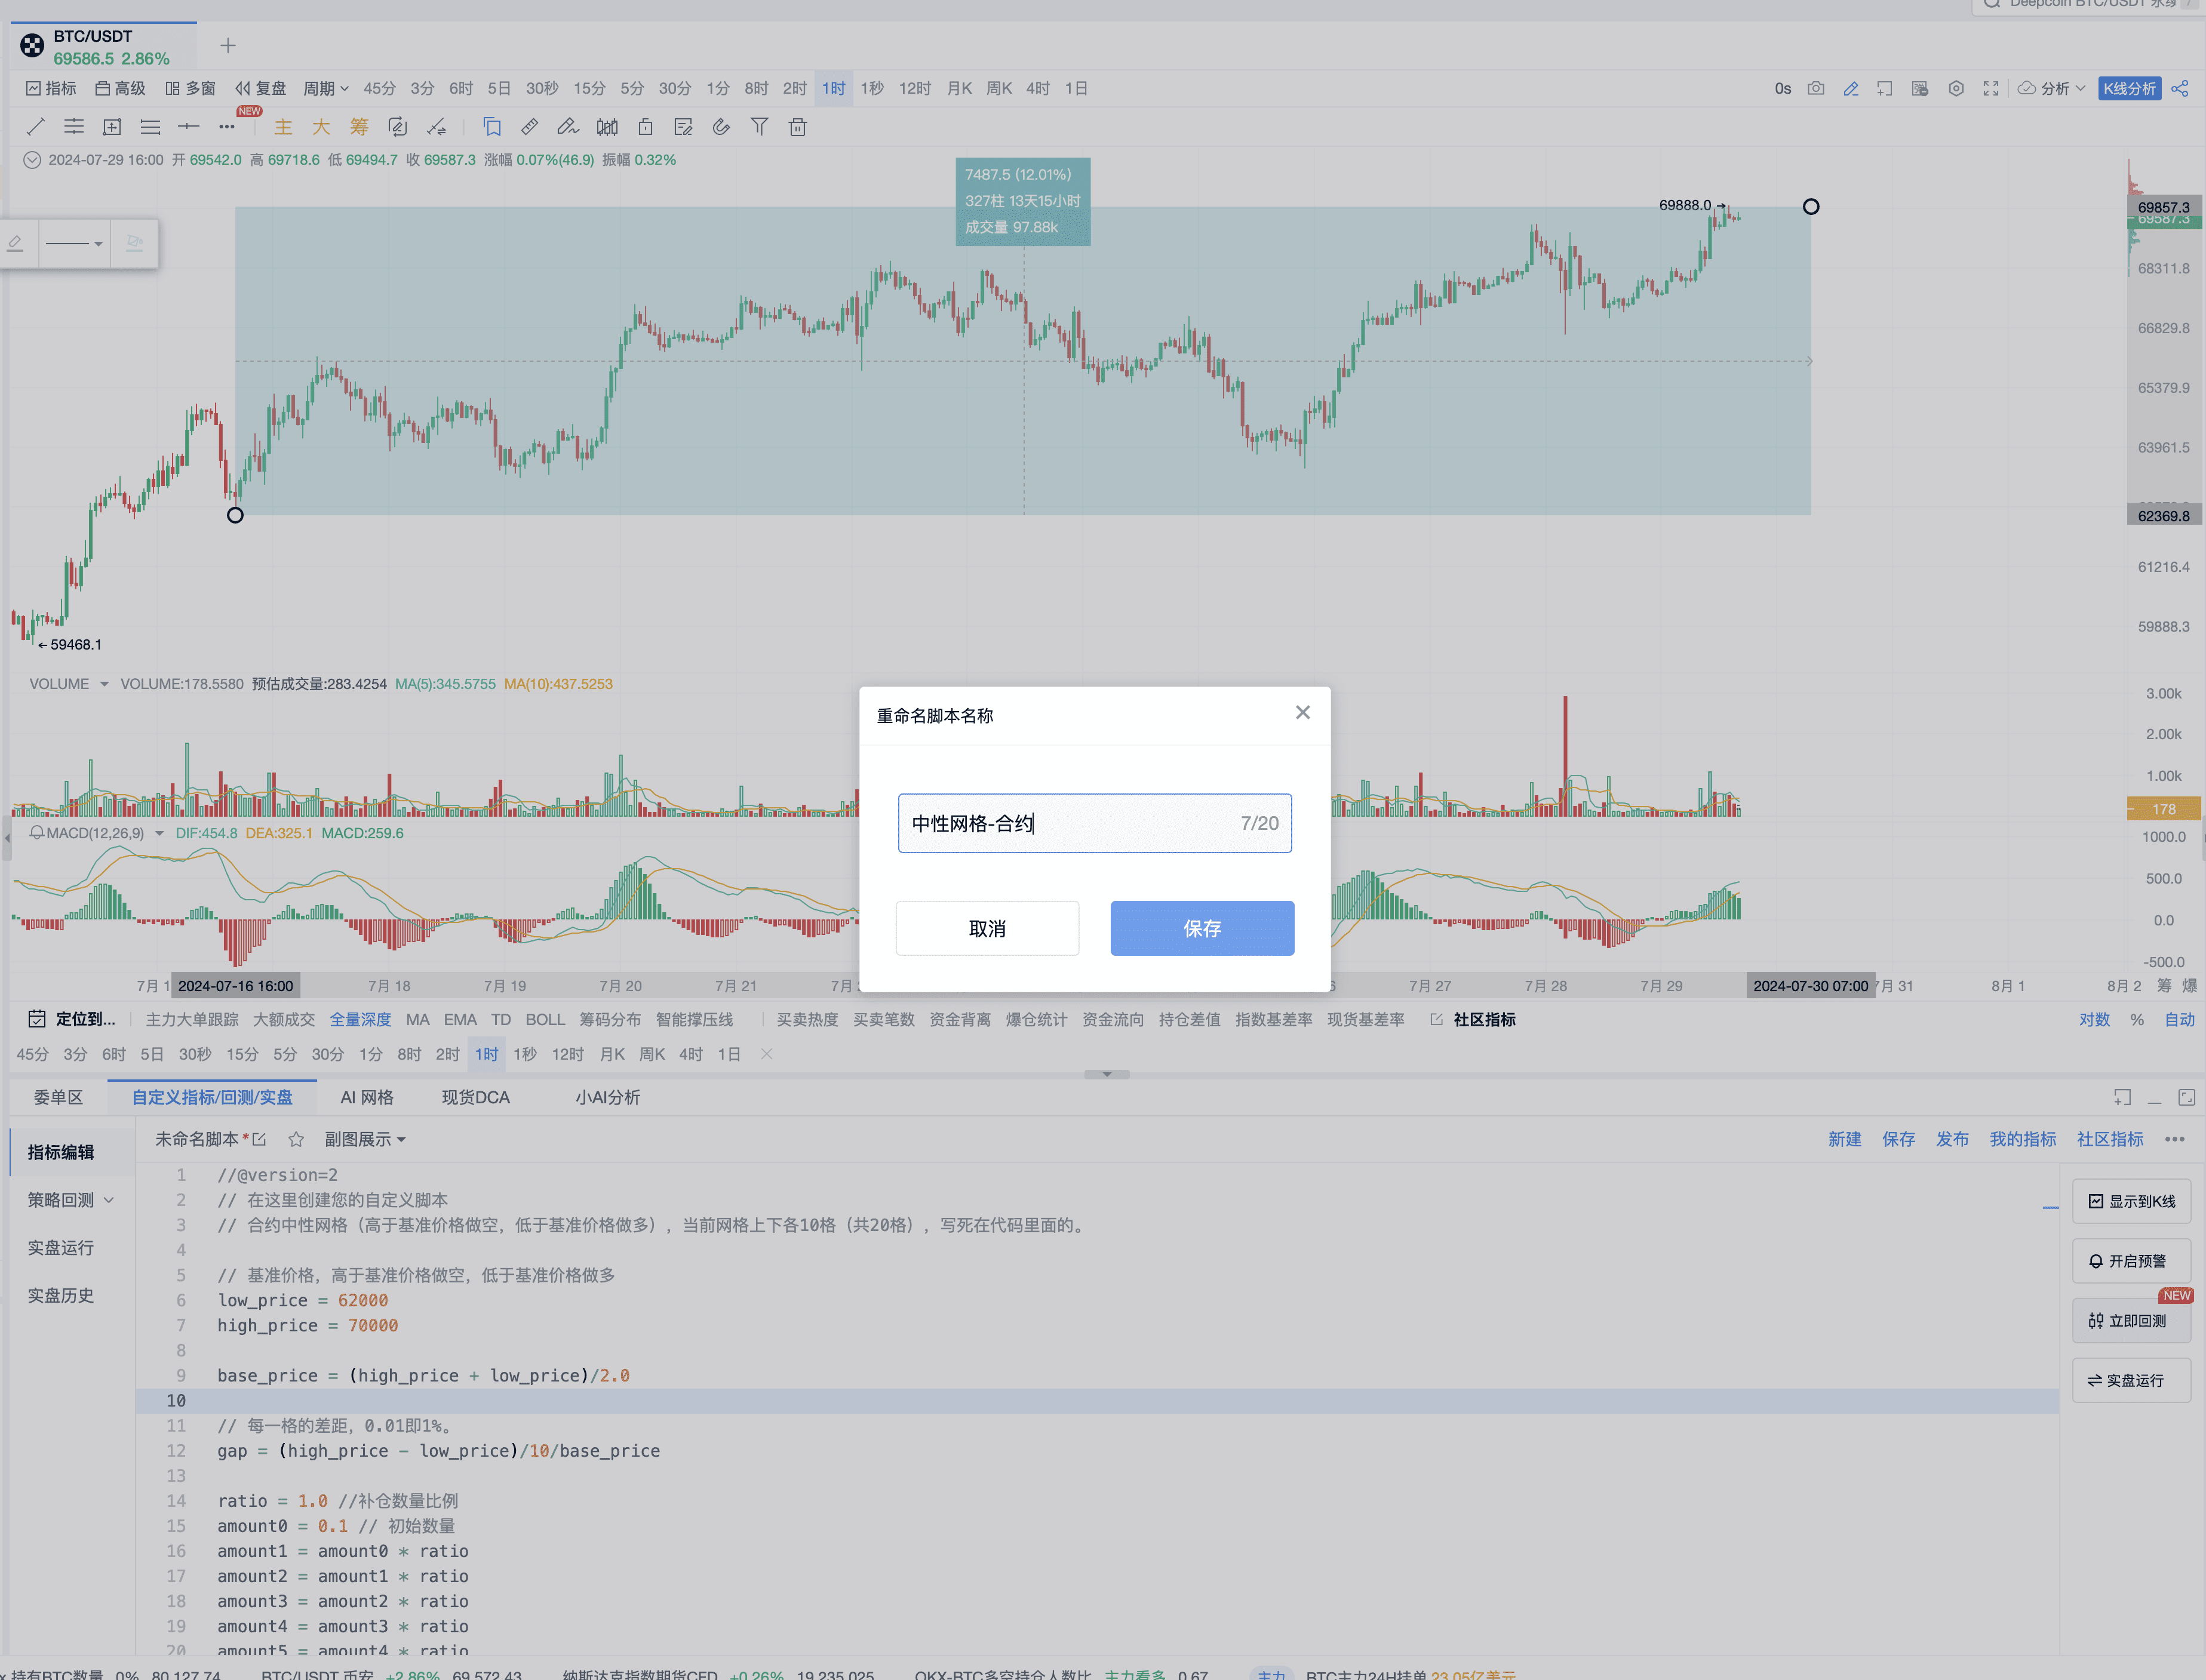
Task: Expand the candle info collapse arrow
Action: point(32,160)
